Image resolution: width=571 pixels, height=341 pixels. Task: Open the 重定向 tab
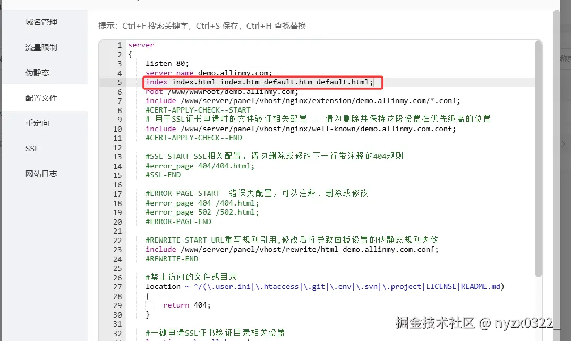tap(37, 123)
